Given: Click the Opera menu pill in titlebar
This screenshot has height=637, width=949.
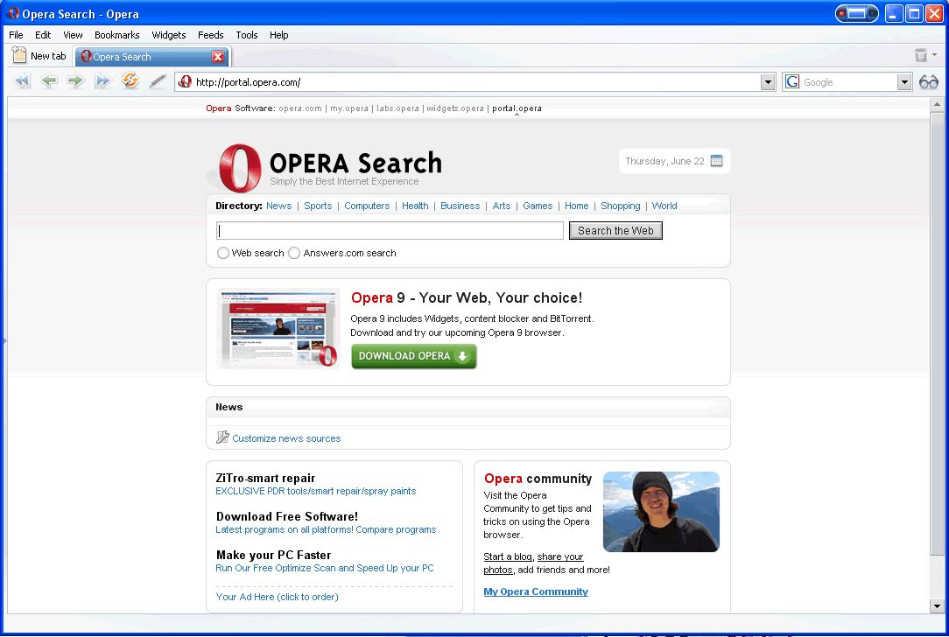Looking at the screenshot, I should pyautogui.click(x=856, y=13).
